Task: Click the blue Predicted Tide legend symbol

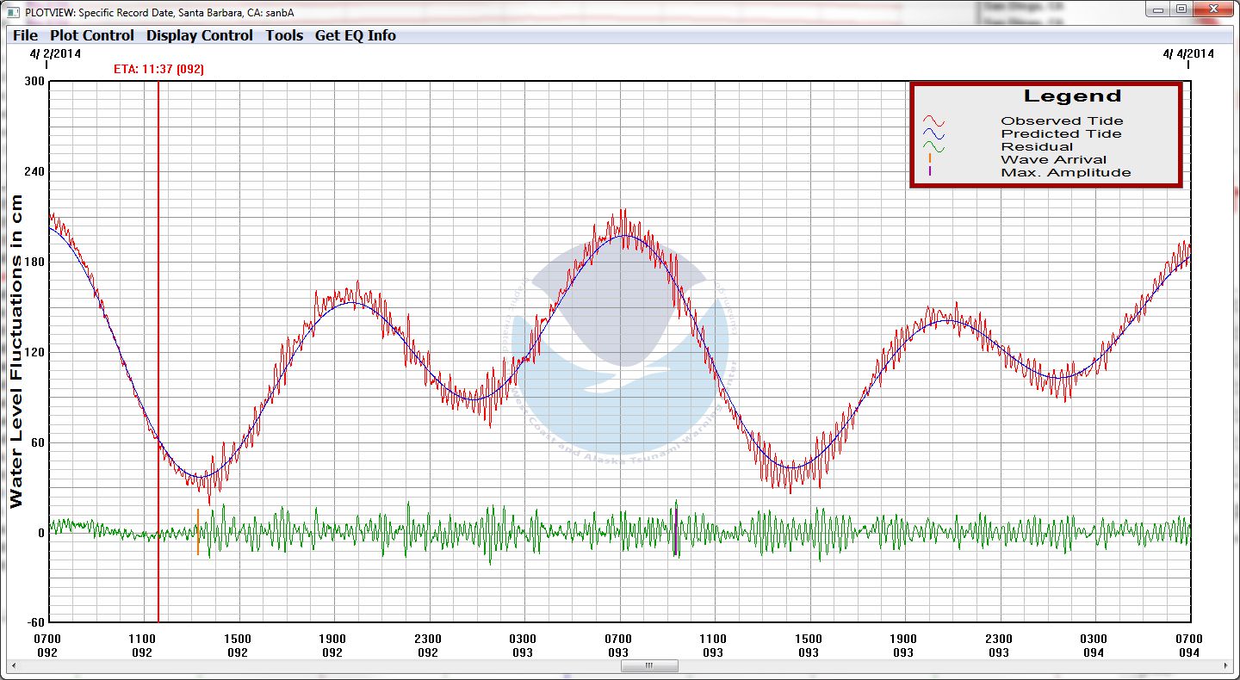Action: point(934,134)
